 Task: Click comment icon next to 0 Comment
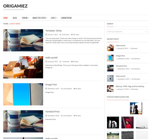point(60,35)
